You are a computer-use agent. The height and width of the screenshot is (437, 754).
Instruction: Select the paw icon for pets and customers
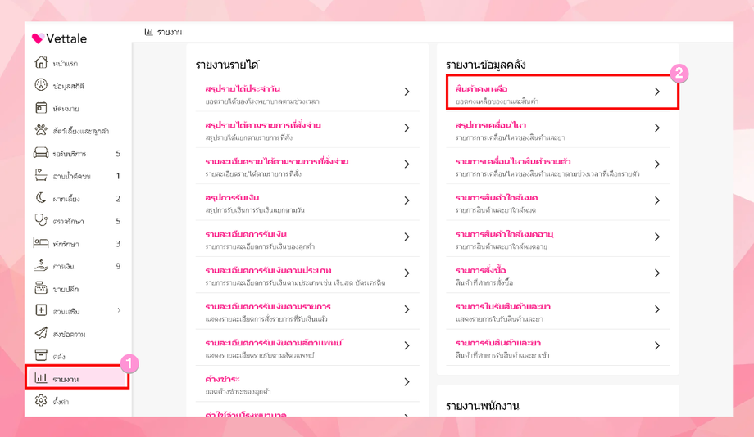[41, 130]
